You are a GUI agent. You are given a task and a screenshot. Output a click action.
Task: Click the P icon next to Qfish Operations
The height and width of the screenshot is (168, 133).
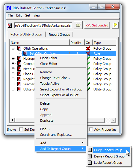pos(19,48)
